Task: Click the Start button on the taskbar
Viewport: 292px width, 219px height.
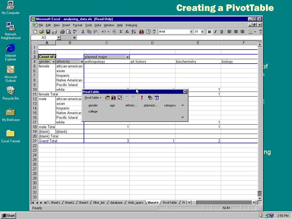Action: [8, 216]
